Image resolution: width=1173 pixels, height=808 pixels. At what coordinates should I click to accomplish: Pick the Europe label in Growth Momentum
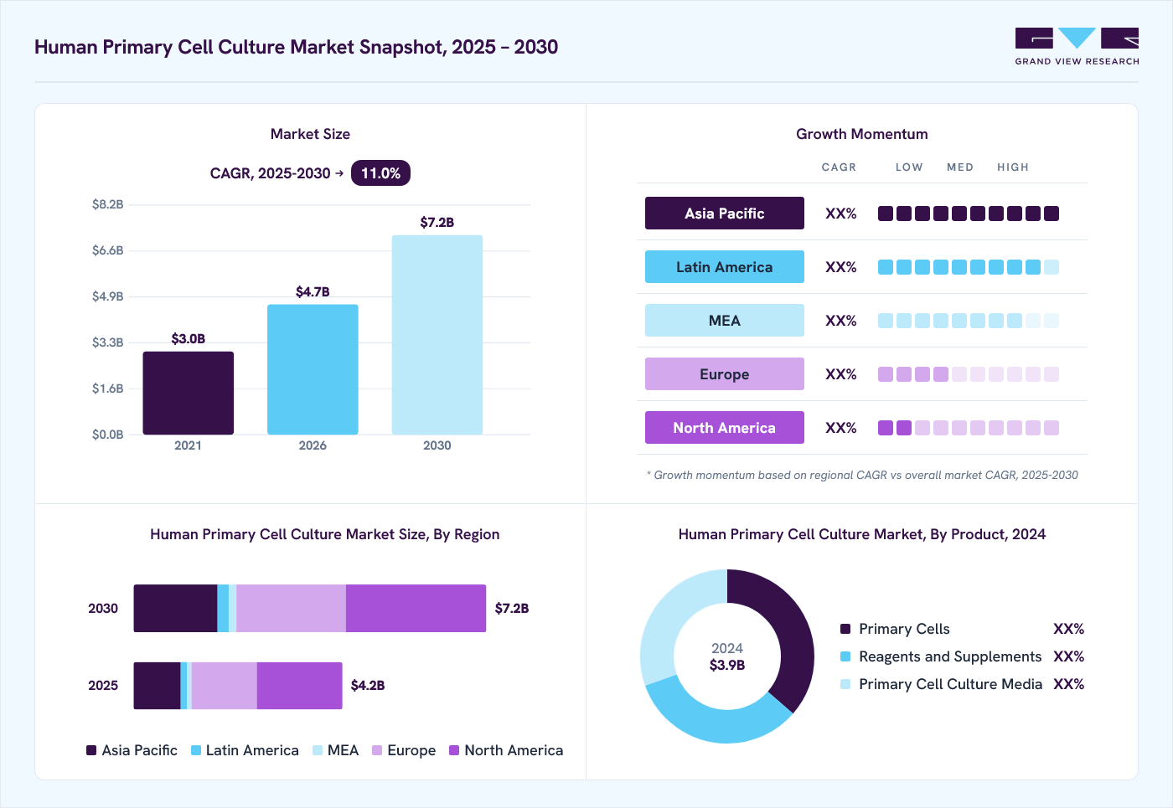pyautogui.click(x=725, y=374)
